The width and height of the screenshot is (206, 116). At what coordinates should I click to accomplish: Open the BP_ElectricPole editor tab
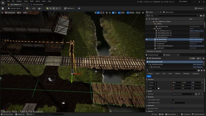(x=37, y=5)
